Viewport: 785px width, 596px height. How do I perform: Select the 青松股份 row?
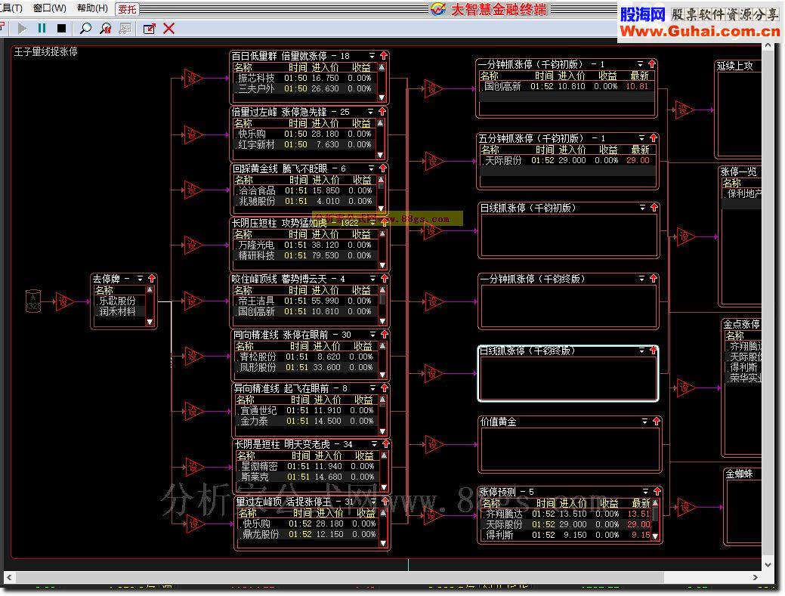point(307,357)
